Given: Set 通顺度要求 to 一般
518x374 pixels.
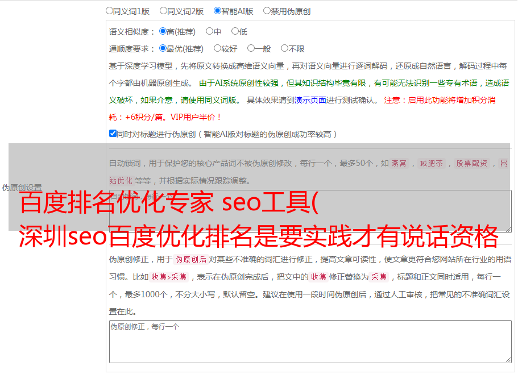Looking at the screenshot, I should [x=251, y=48].
